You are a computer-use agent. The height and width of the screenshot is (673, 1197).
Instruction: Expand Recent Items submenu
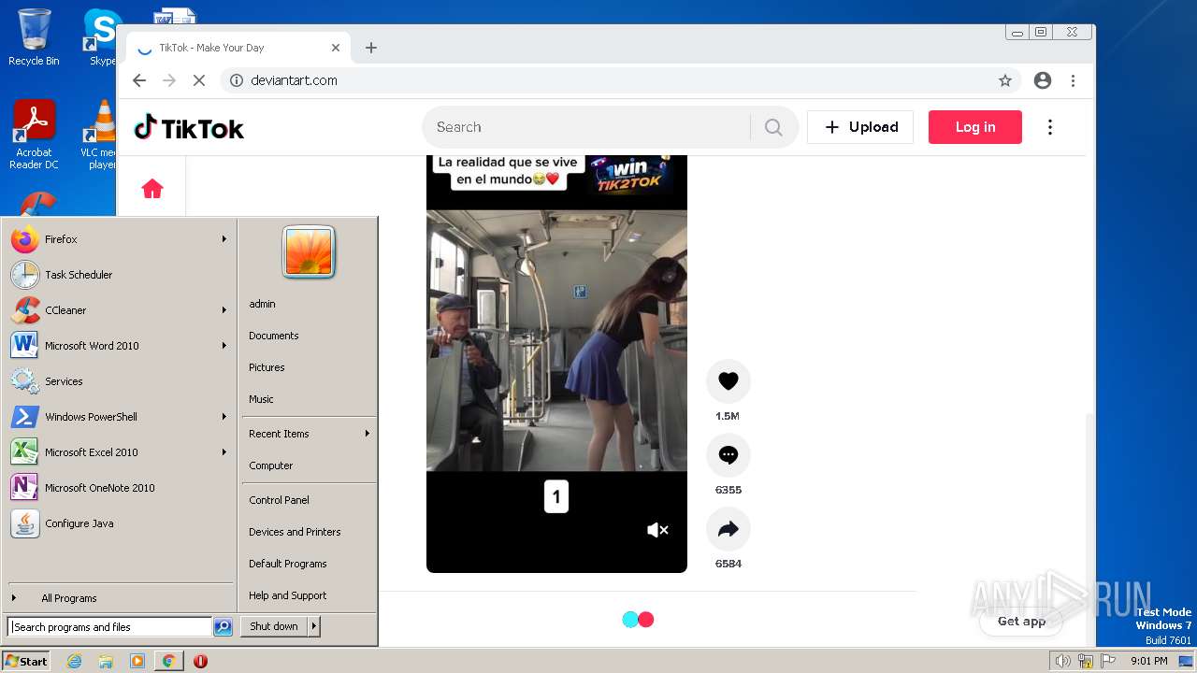pos(309,434)
